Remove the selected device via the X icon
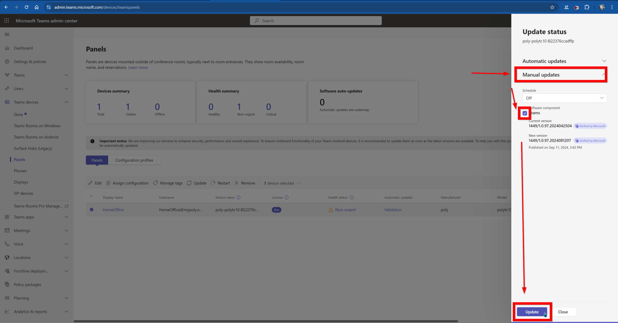The height and width of the screenshot is (323, 618). pyautogui.click(x=237, y=183)
